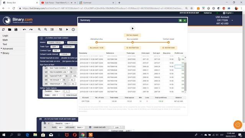245x138 pixels.
Task: Open the English language selector
Action: point(228,13)
